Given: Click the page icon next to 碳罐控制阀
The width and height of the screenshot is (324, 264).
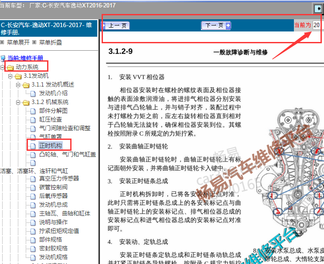Looking at the screenshot, I should point(33,188).
